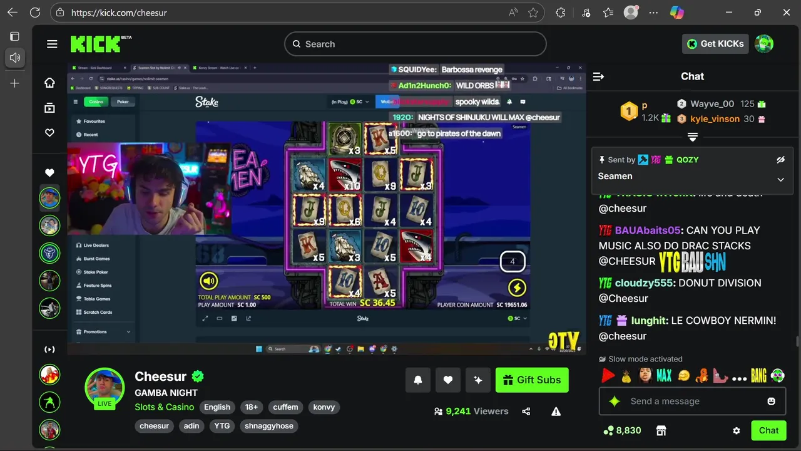Select the YTG tag
801x451 pixels.
(x=222, y=426)
